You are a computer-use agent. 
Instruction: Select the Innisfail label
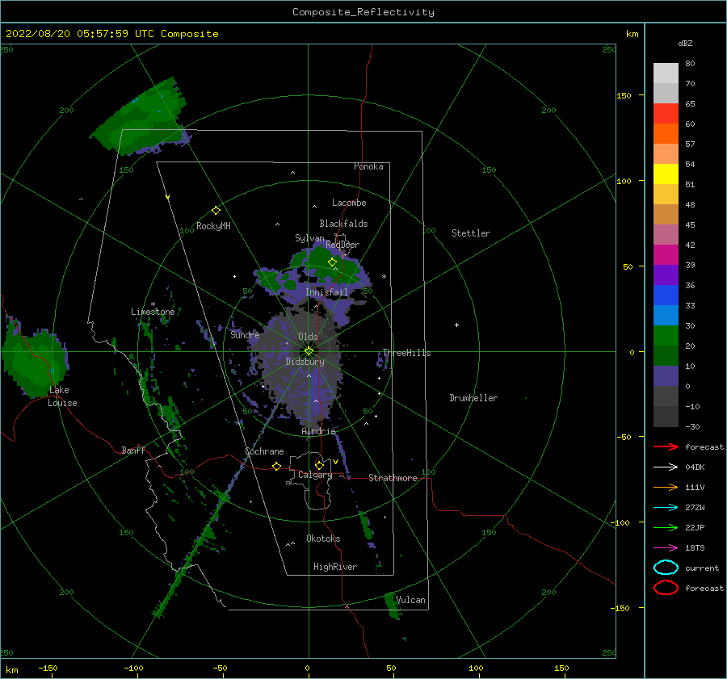(x=326, y=292)
